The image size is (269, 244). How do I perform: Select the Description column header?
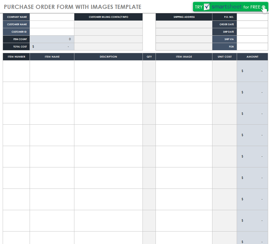tap(108, 57)
